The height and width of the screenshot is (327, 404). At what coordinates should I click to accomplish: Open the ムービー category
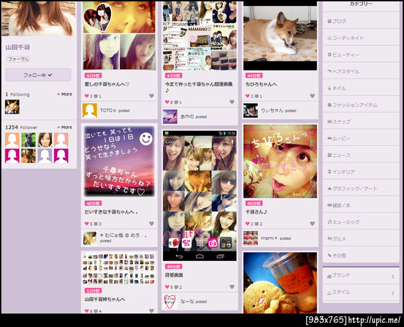click(361, 138)
